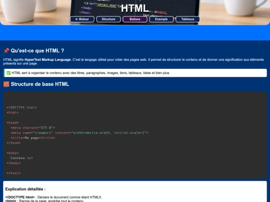Click the green checkmark in the info box
Viewport: 270px width, 202px height.
8,73
